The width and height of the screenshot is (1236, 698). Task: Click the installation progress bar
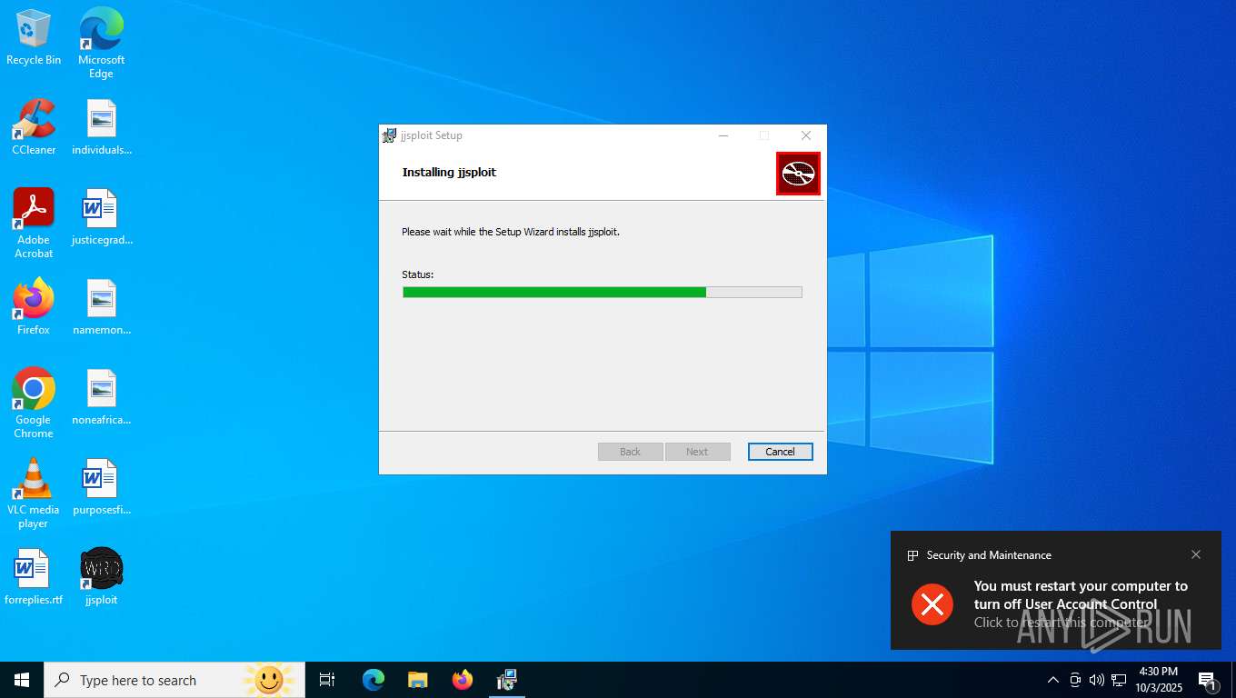click(603, 293)
